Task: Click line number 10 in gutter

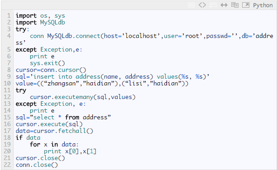Action: 7,83
